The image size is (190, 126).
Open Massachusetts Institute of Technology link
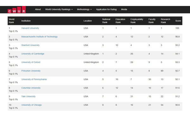[39, 37]
